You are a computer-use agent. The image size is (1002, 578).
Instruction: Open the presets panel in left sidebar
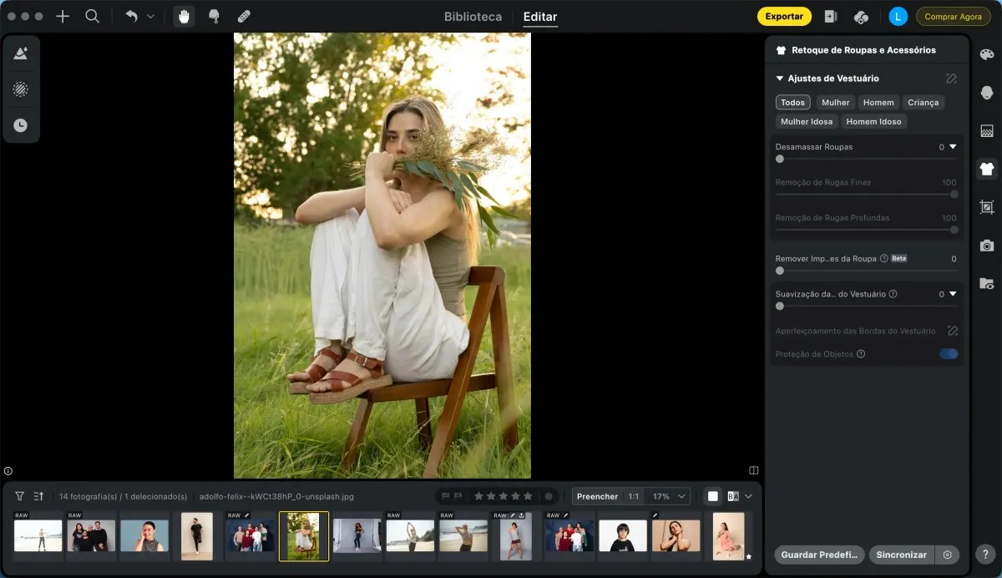(x=21, y=53)
